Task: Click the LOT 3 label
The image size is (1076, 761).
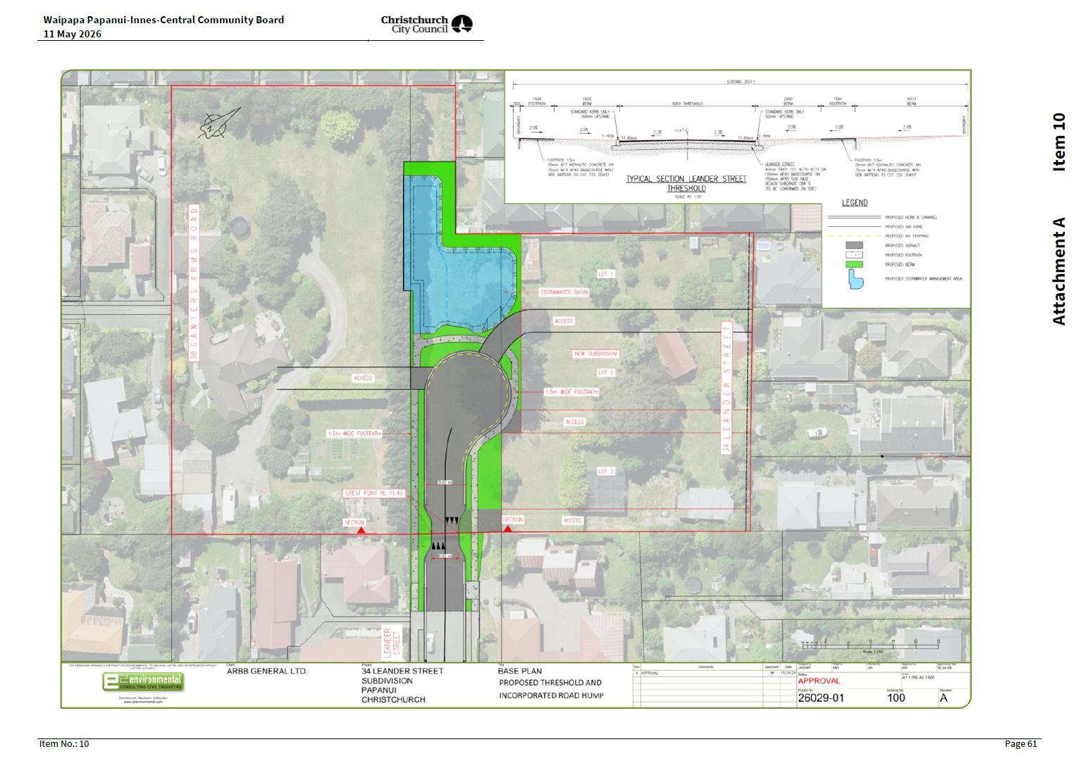Action: (x=606, y=471)
